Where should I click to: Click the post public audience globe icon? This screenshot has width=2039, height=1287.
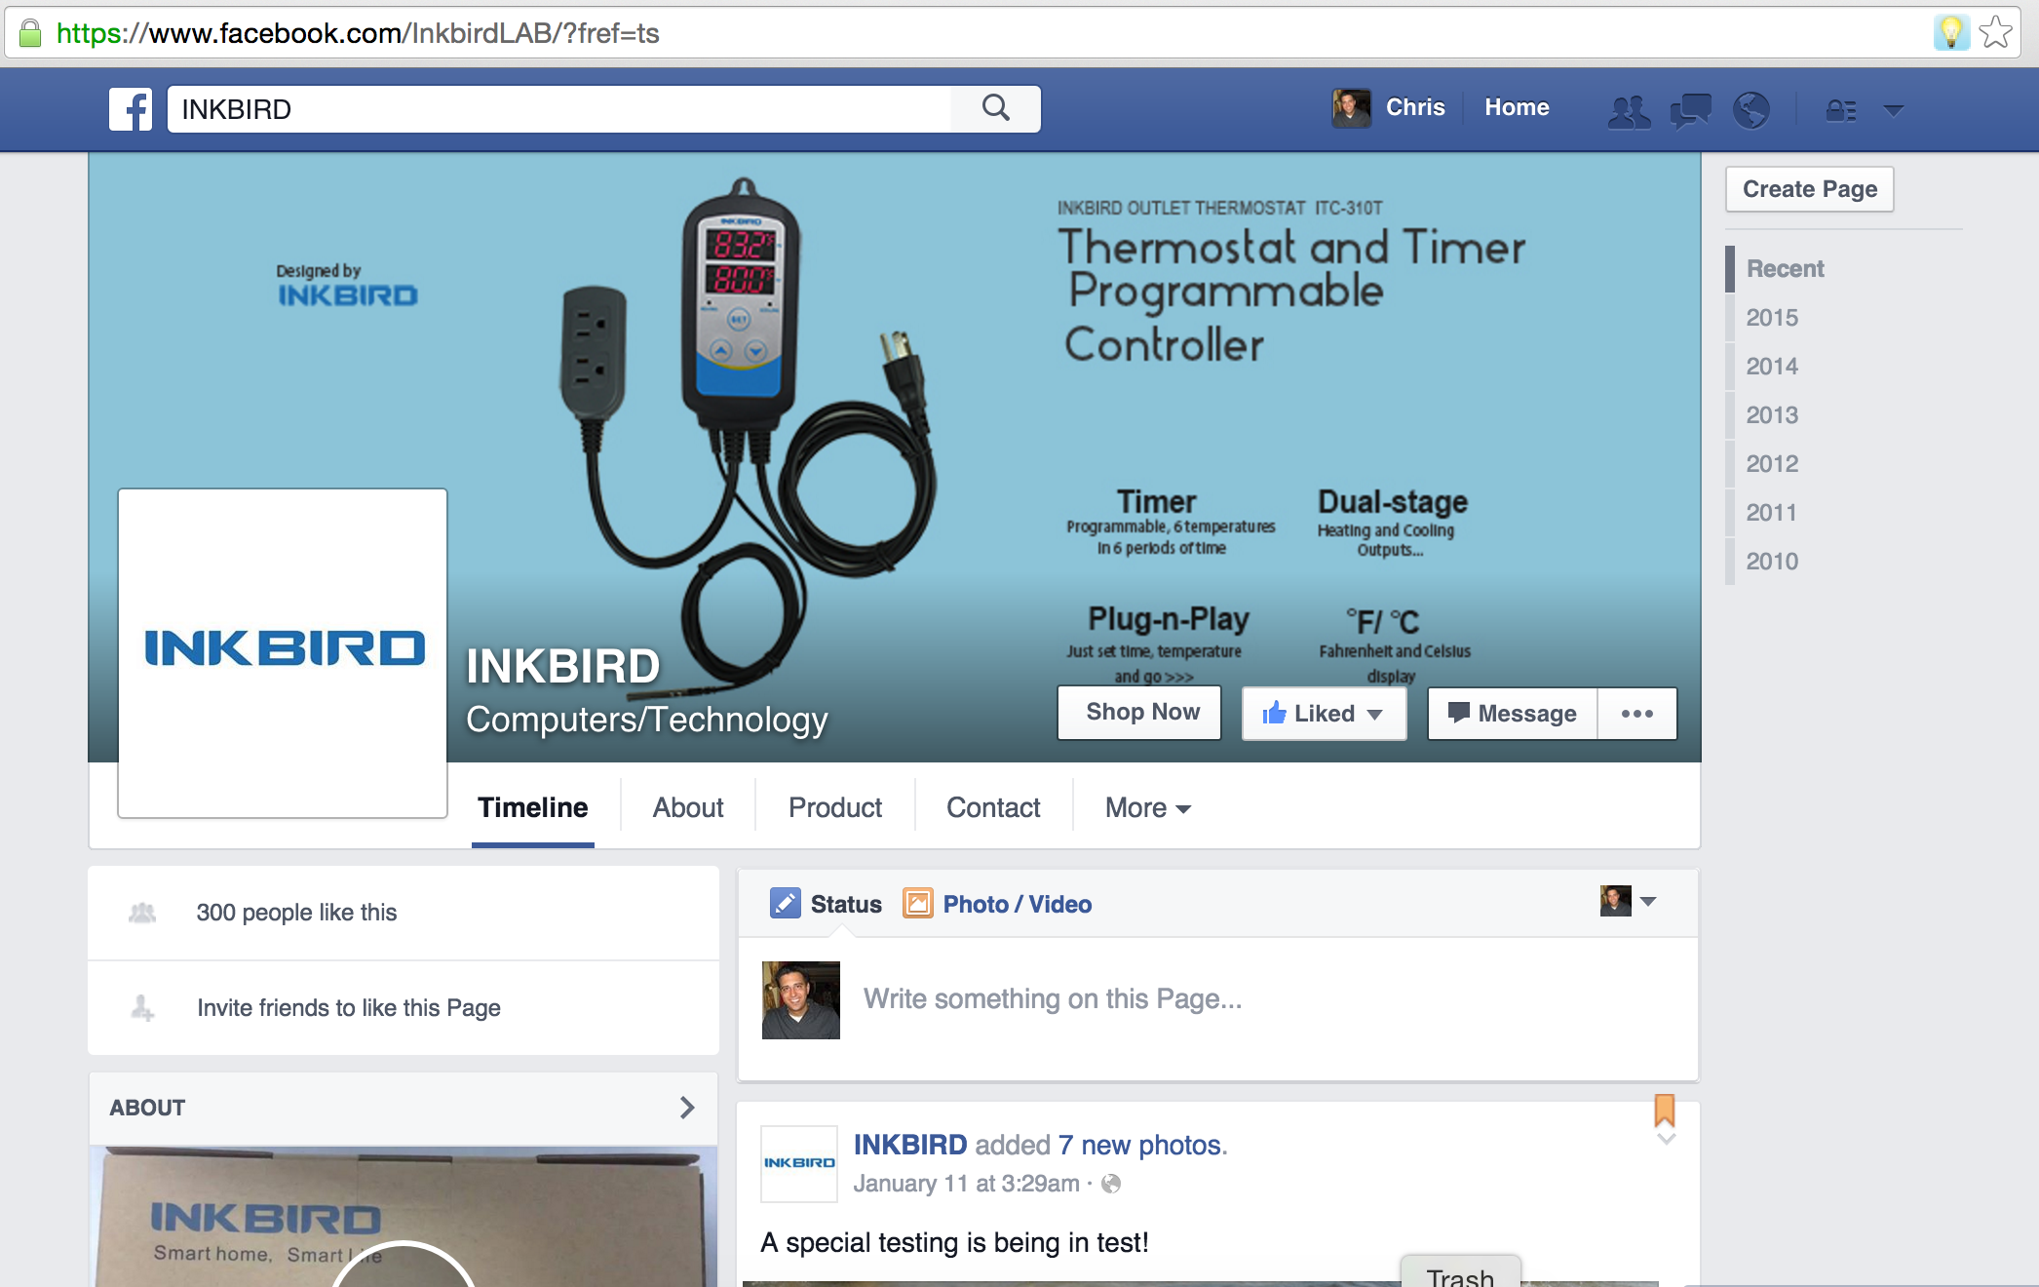1111,1184
